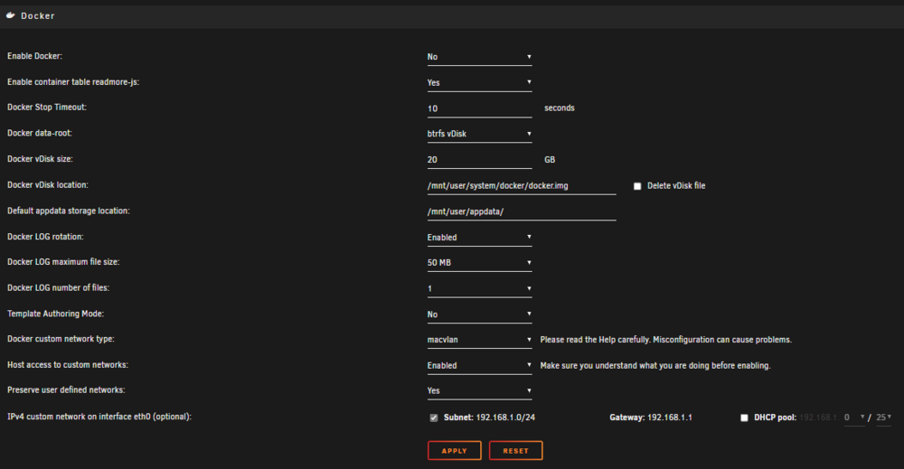Click the Docker section title text
Screen dimensions: 904x469
[x=37, y=16]
